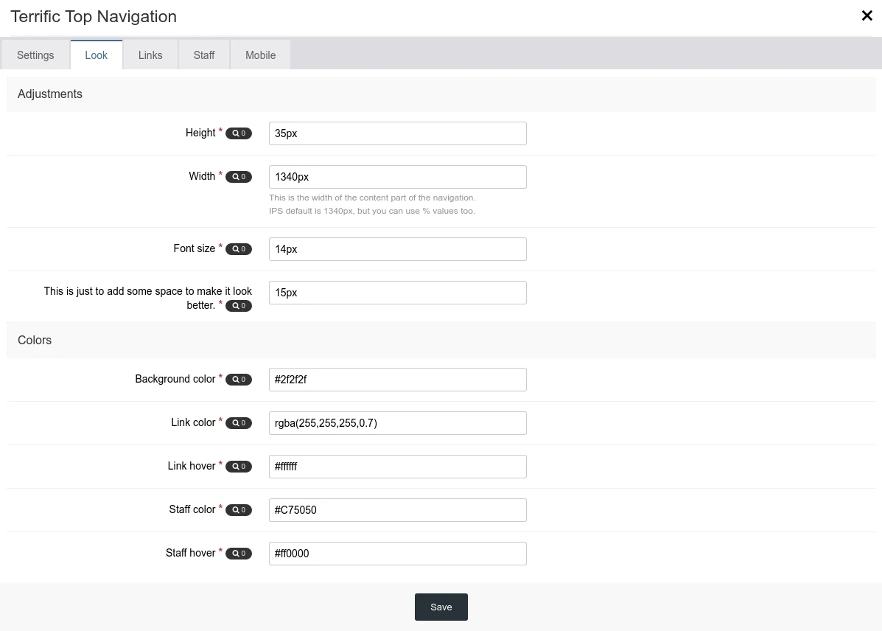This screenshot has width=882, height=631.
Task: Click the search badge beside Link hover
Action: pyautogui.click(x=238, y=467)
